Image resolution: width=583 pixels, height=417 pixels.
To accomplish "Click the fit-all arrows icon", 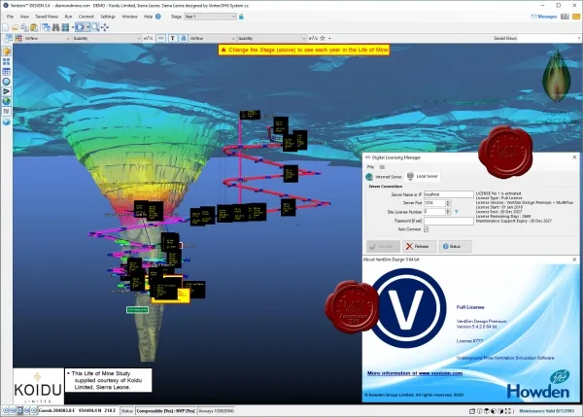I will pyautogui.click(x=105, y=27).
